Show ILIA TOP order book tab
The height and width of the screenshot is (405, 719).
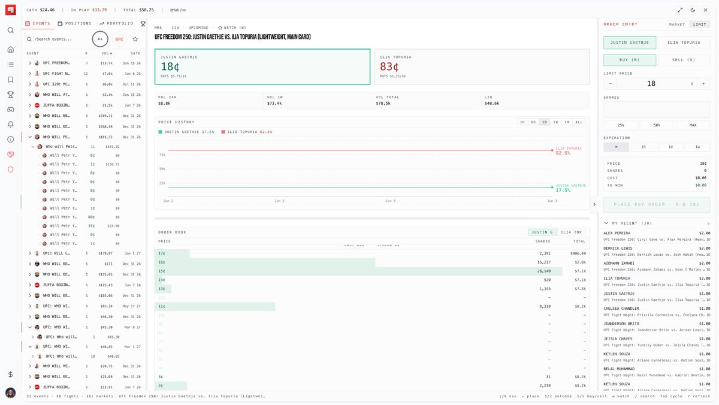[571, 232]
